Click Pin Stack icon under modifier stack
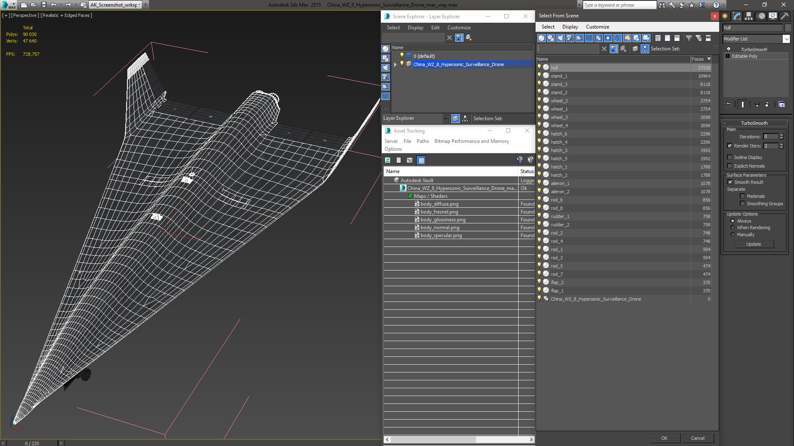The height and width of the screenshot is (446, 794). tap(728, 104)
